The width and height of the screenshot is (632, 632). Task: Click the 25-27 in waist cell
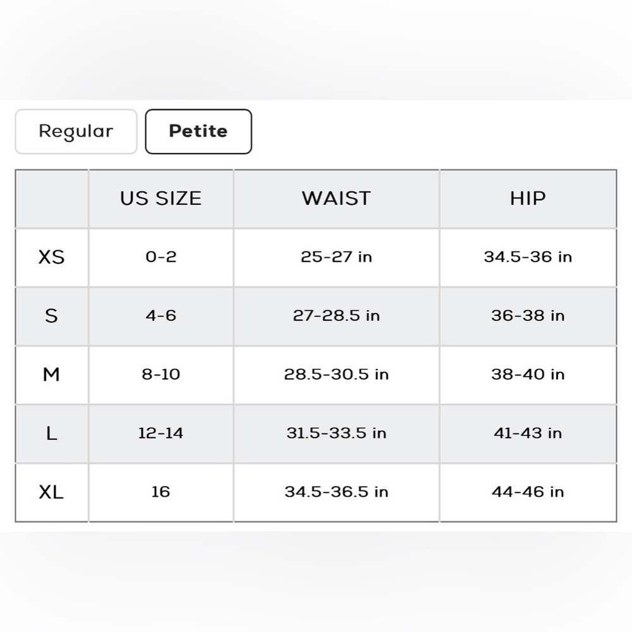tap(336, 257)
